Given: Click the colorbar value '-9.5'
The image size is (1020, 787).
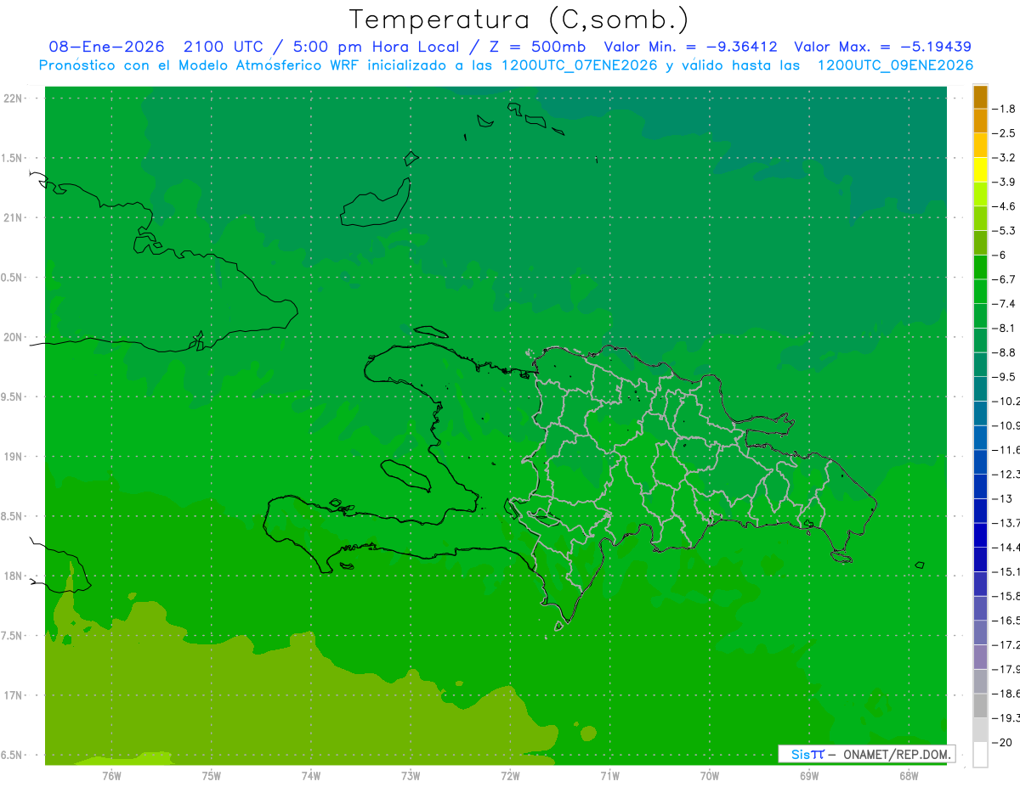Looking at the screenshot, I should [x=1005, y=377].
